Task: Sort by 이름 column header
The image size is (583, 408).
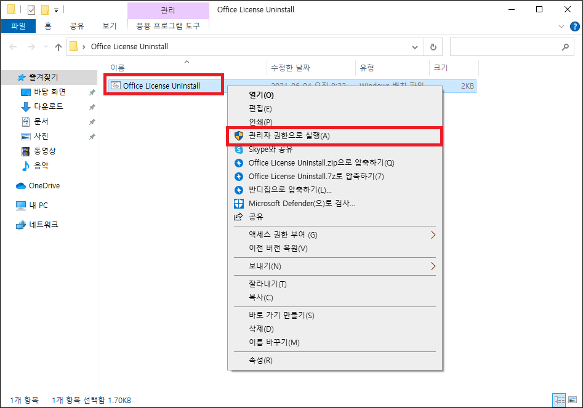Action: [187, 68]
